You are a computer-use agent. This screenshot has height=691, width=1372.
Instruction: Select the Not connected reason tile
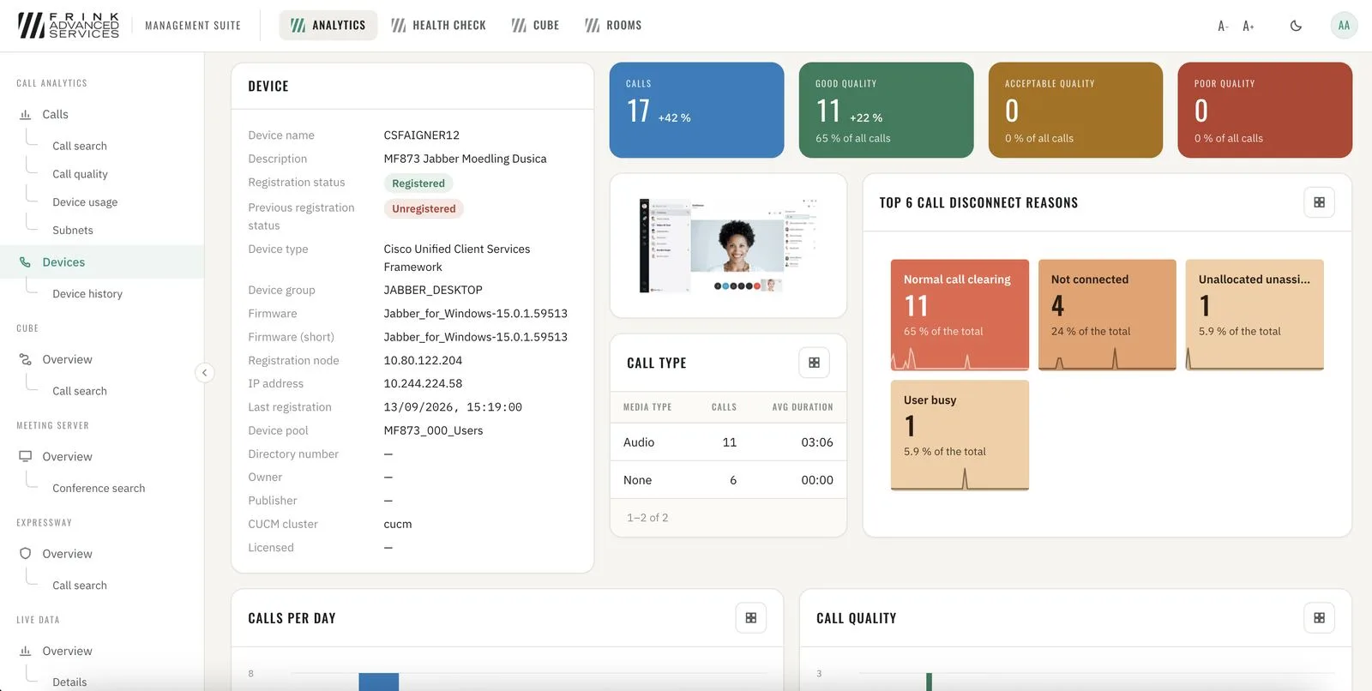(x=1107, y=315)
